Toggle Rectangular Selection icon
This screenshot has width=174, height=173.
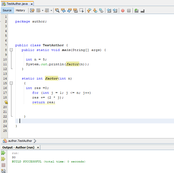click(x=82, y=11)
